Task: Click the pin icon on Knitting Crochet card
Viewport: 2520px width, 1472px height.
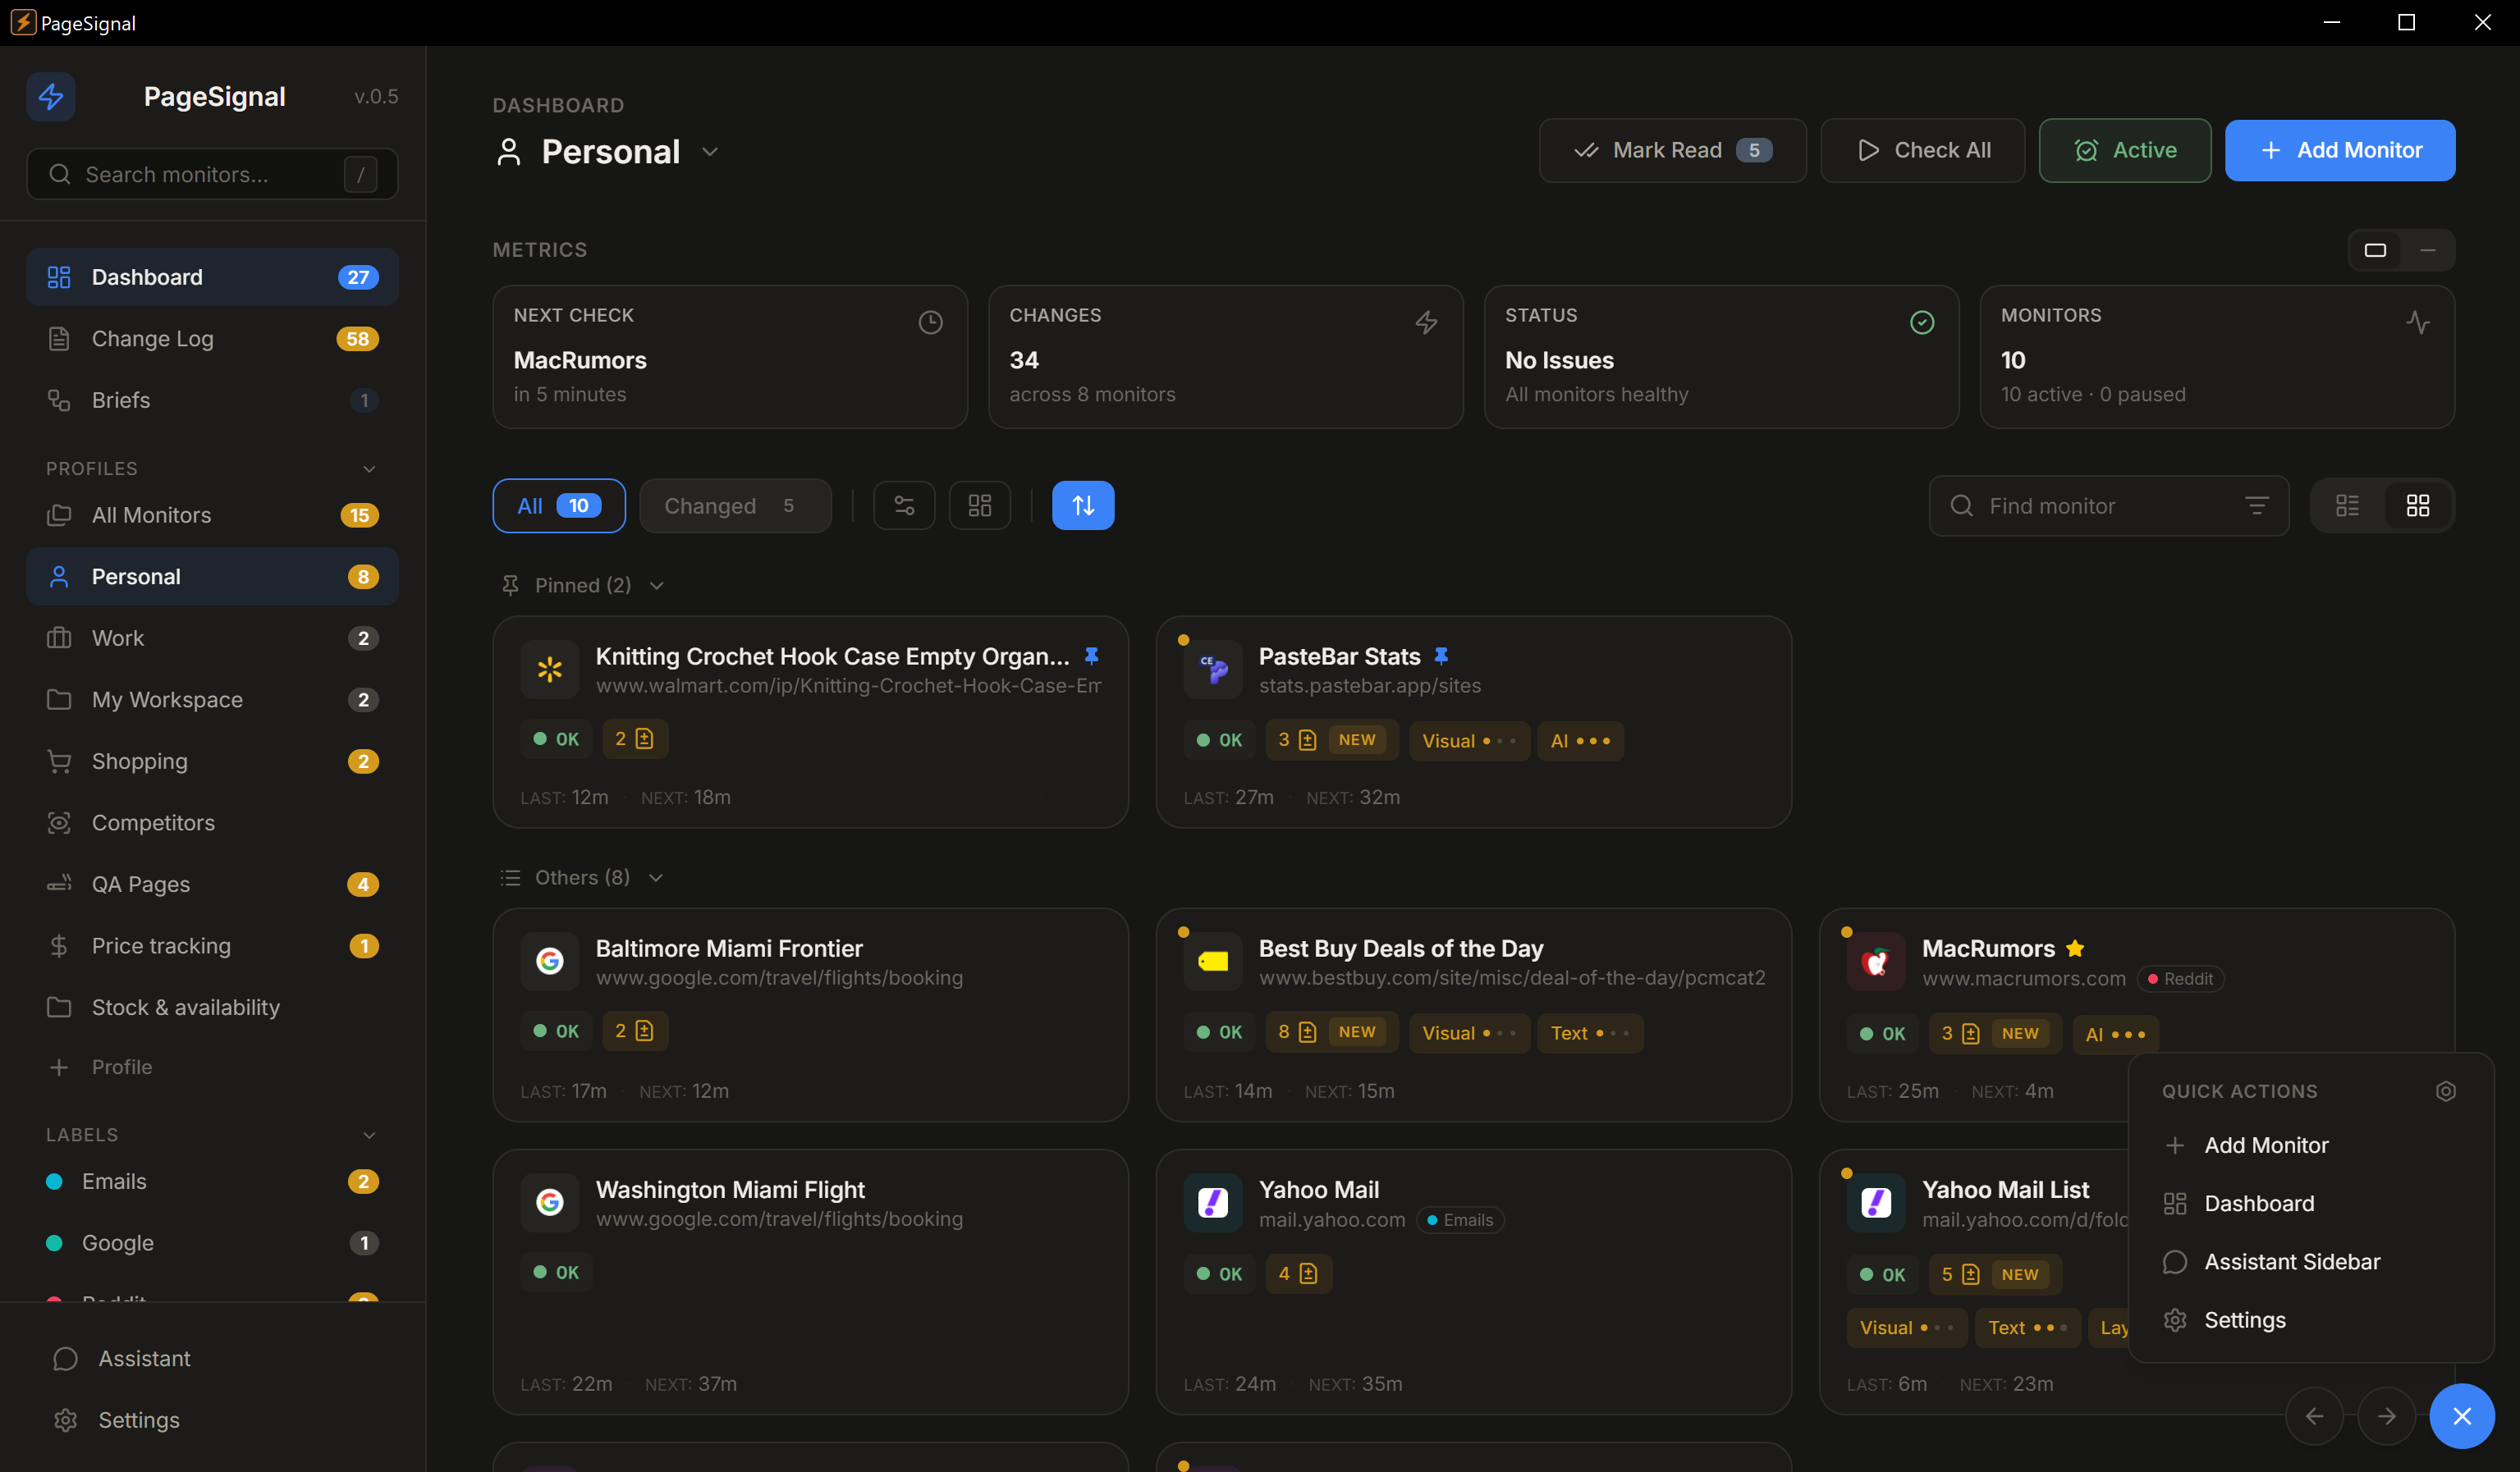Action: pos(1092,656)
